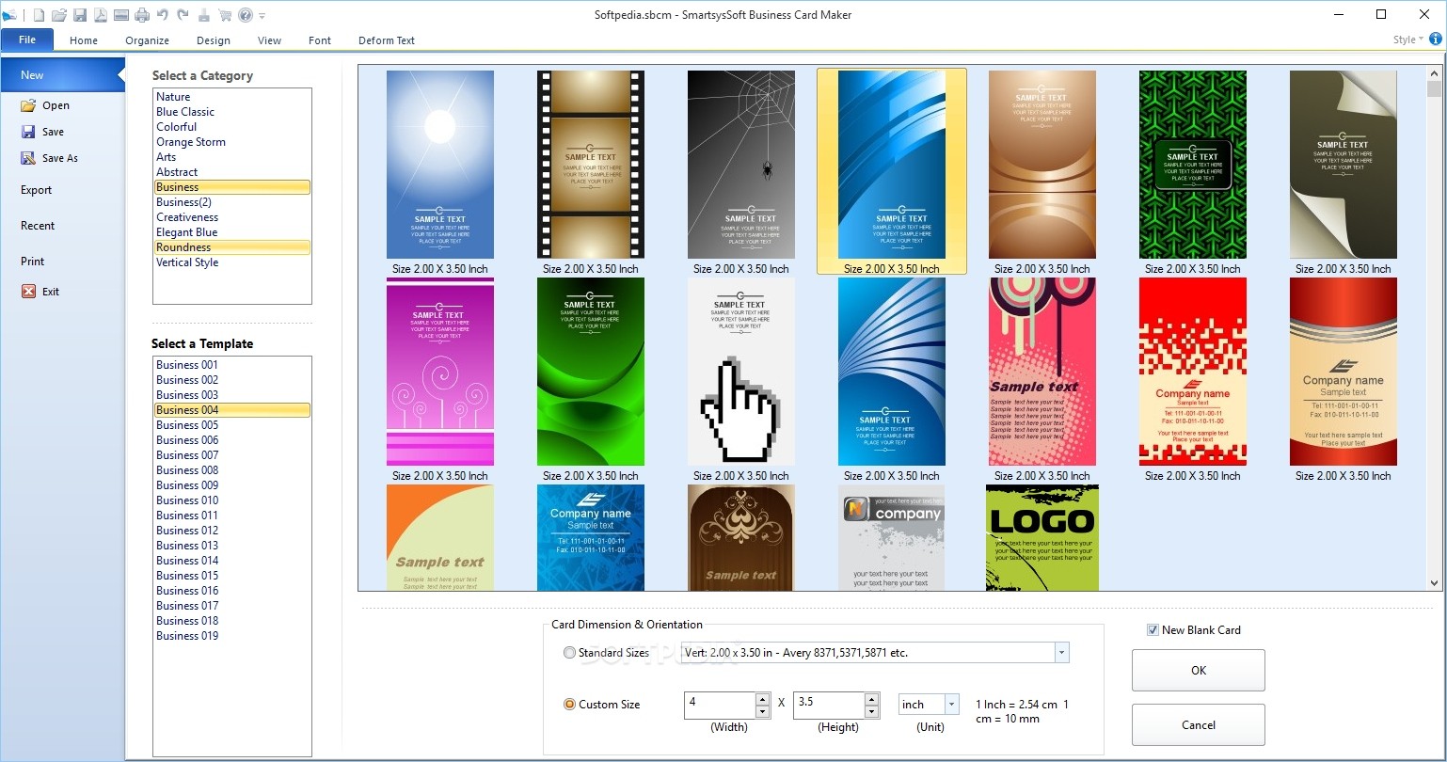The image size is (1447, 762).
Task: Select the Standard Sizes radio button
Action: (x=569, y=652)
